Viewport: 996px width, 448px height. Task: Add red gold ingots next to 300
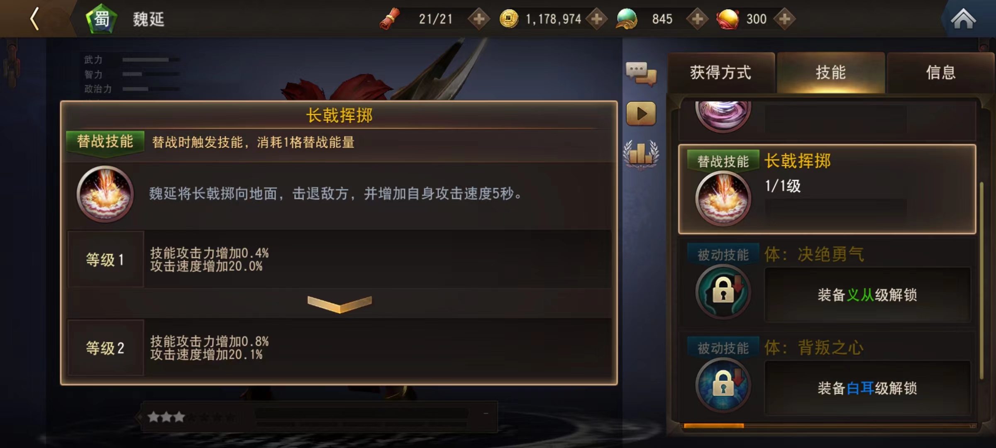click(784, 19)
